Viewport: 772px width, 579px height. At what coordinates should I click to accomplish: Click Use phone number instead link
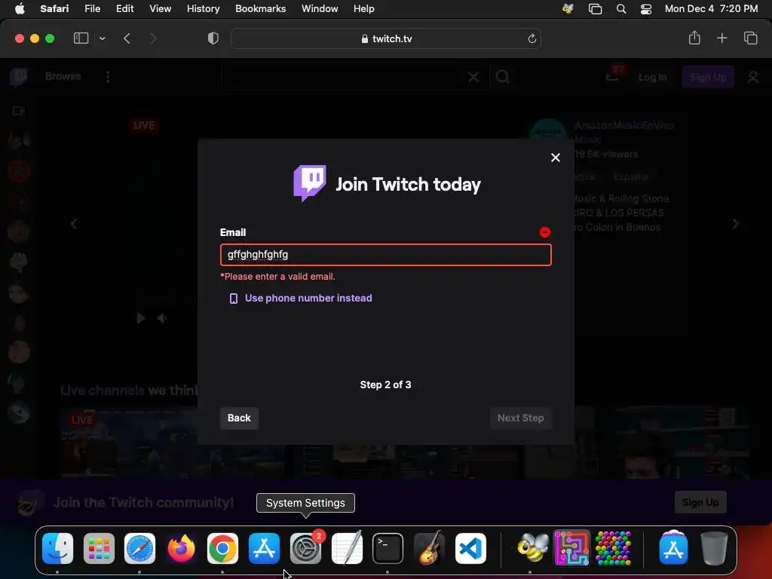[308, 298]
